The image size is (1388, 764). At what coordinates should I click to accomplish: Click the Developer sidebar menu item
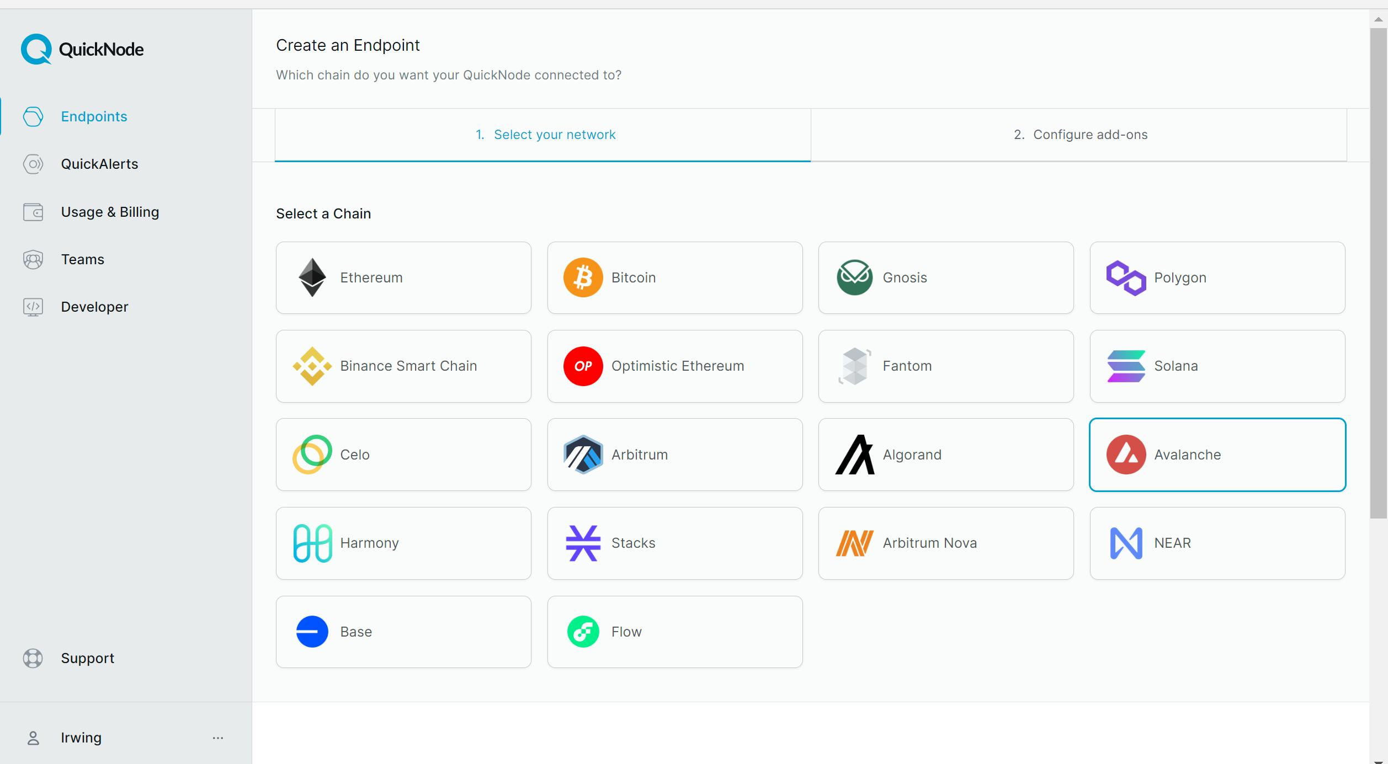(x=94, y=306)
